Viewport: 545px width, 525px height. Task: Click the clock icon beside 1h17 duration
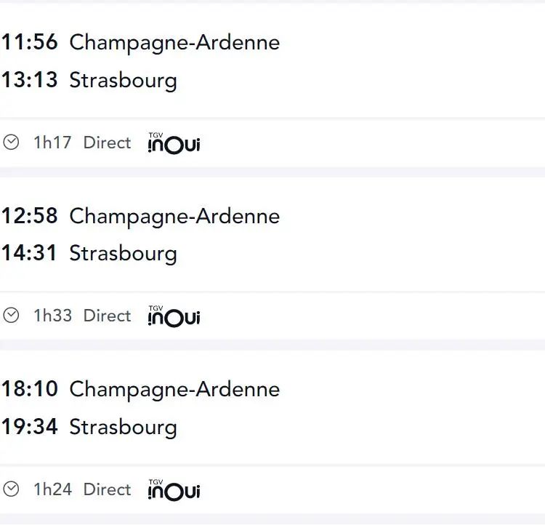pyautogui.click(x=11, y=143)
